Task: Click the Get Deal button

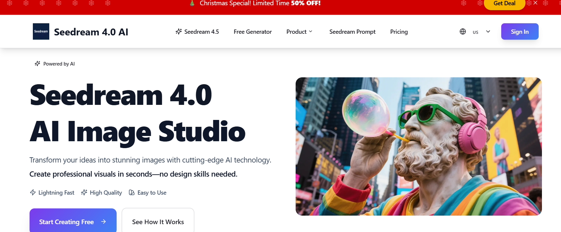Action: pos(504,4)
